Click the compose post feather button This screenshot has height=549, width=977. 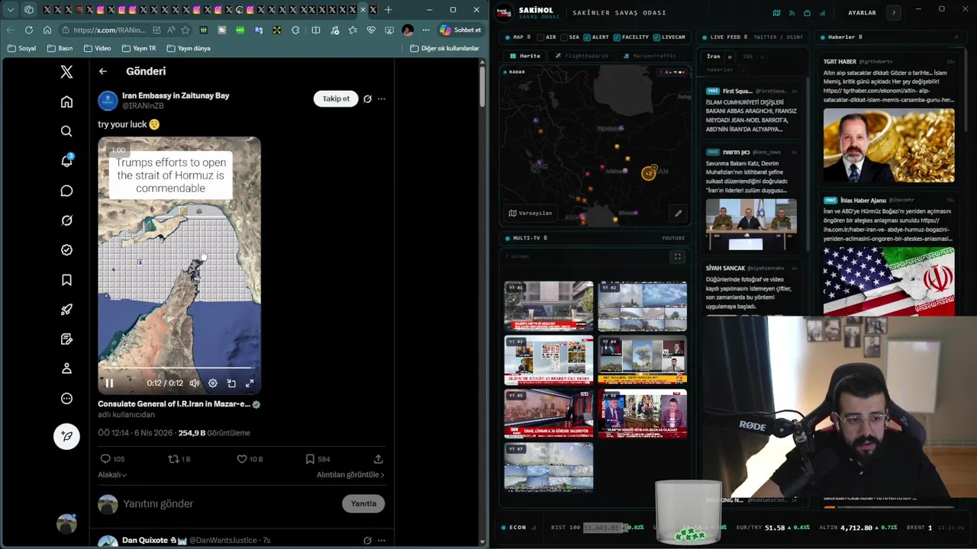point(66,436)
